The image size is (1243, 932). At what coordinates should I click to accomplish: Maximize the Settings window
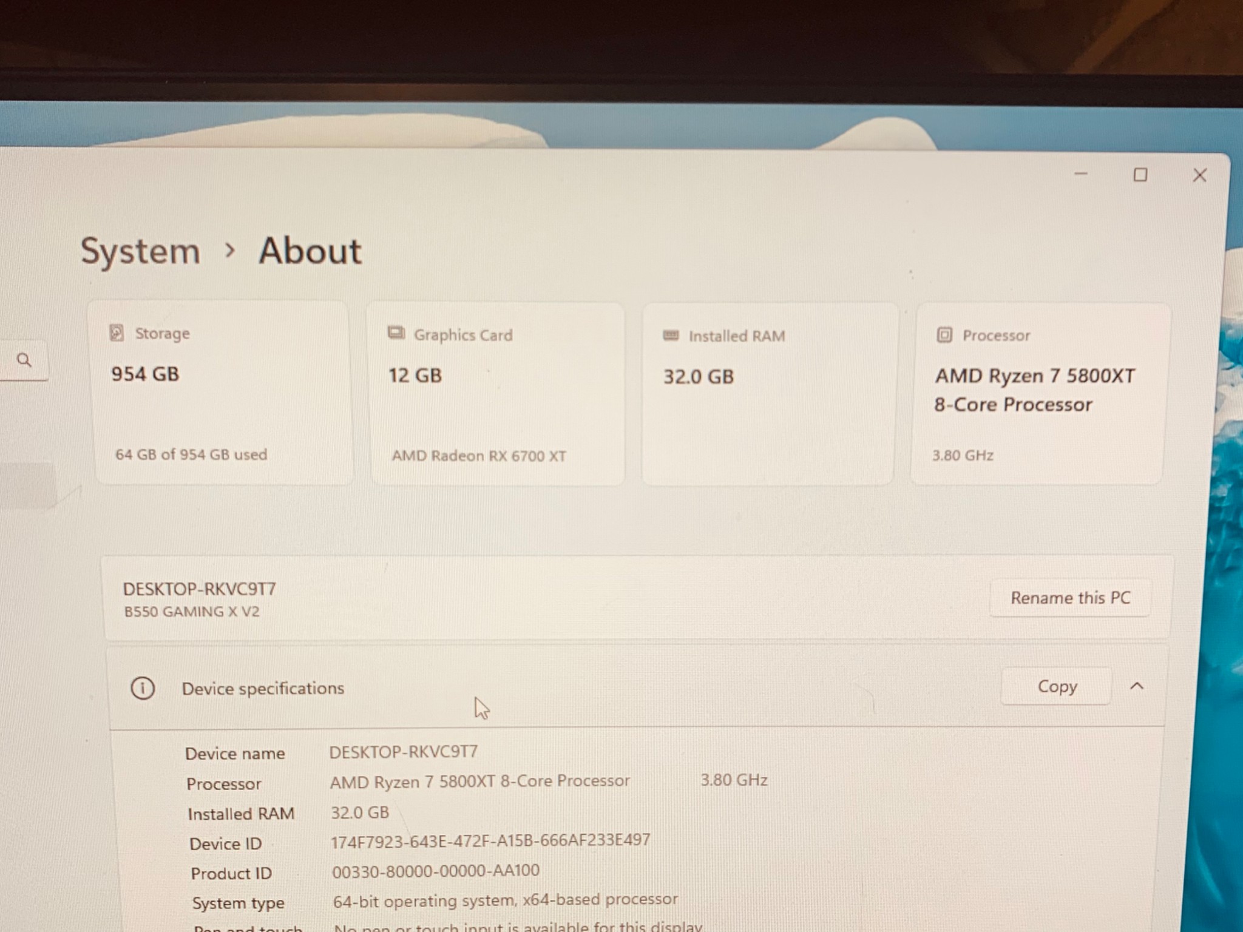coord(1140,175)
